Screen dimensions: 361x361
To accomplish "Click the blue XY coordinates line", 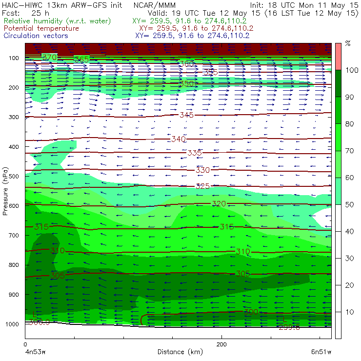I will pyautogui.click(x=192, y=36).
